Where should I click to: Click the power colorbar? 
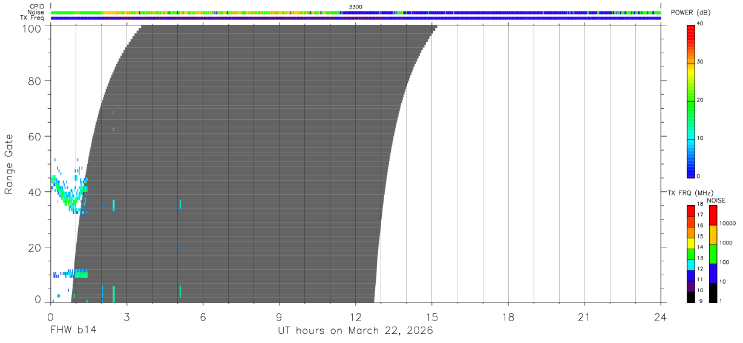point(690,100)
